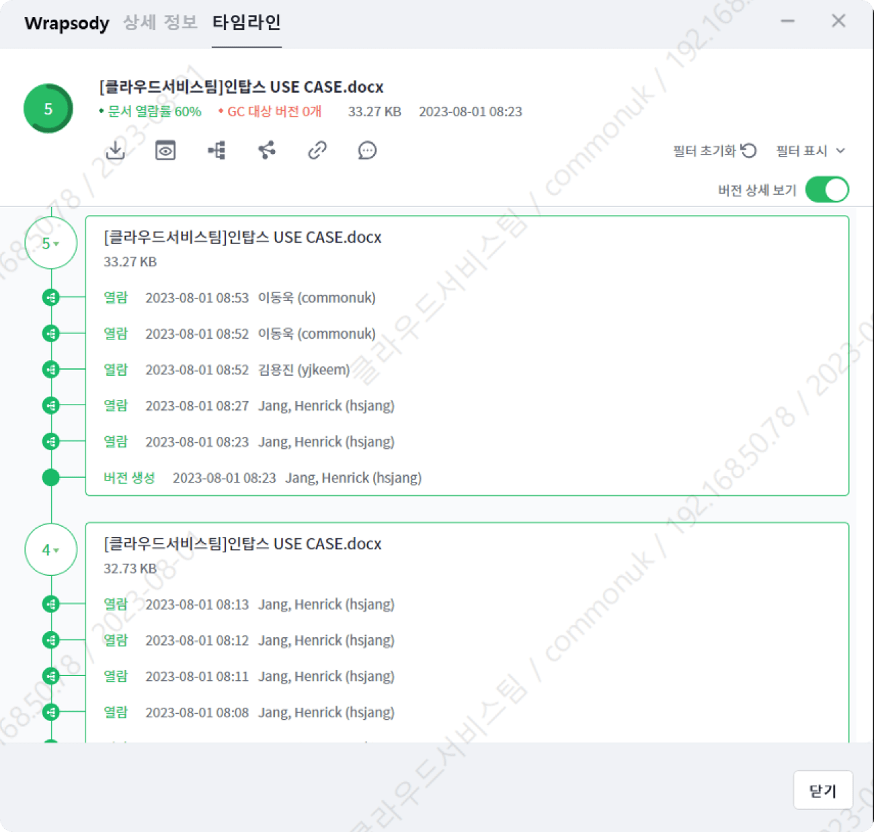The height and width of the screenshot is (832, 874).
Task: Click the version tree hierarchy icon
Action: [216, 150]
